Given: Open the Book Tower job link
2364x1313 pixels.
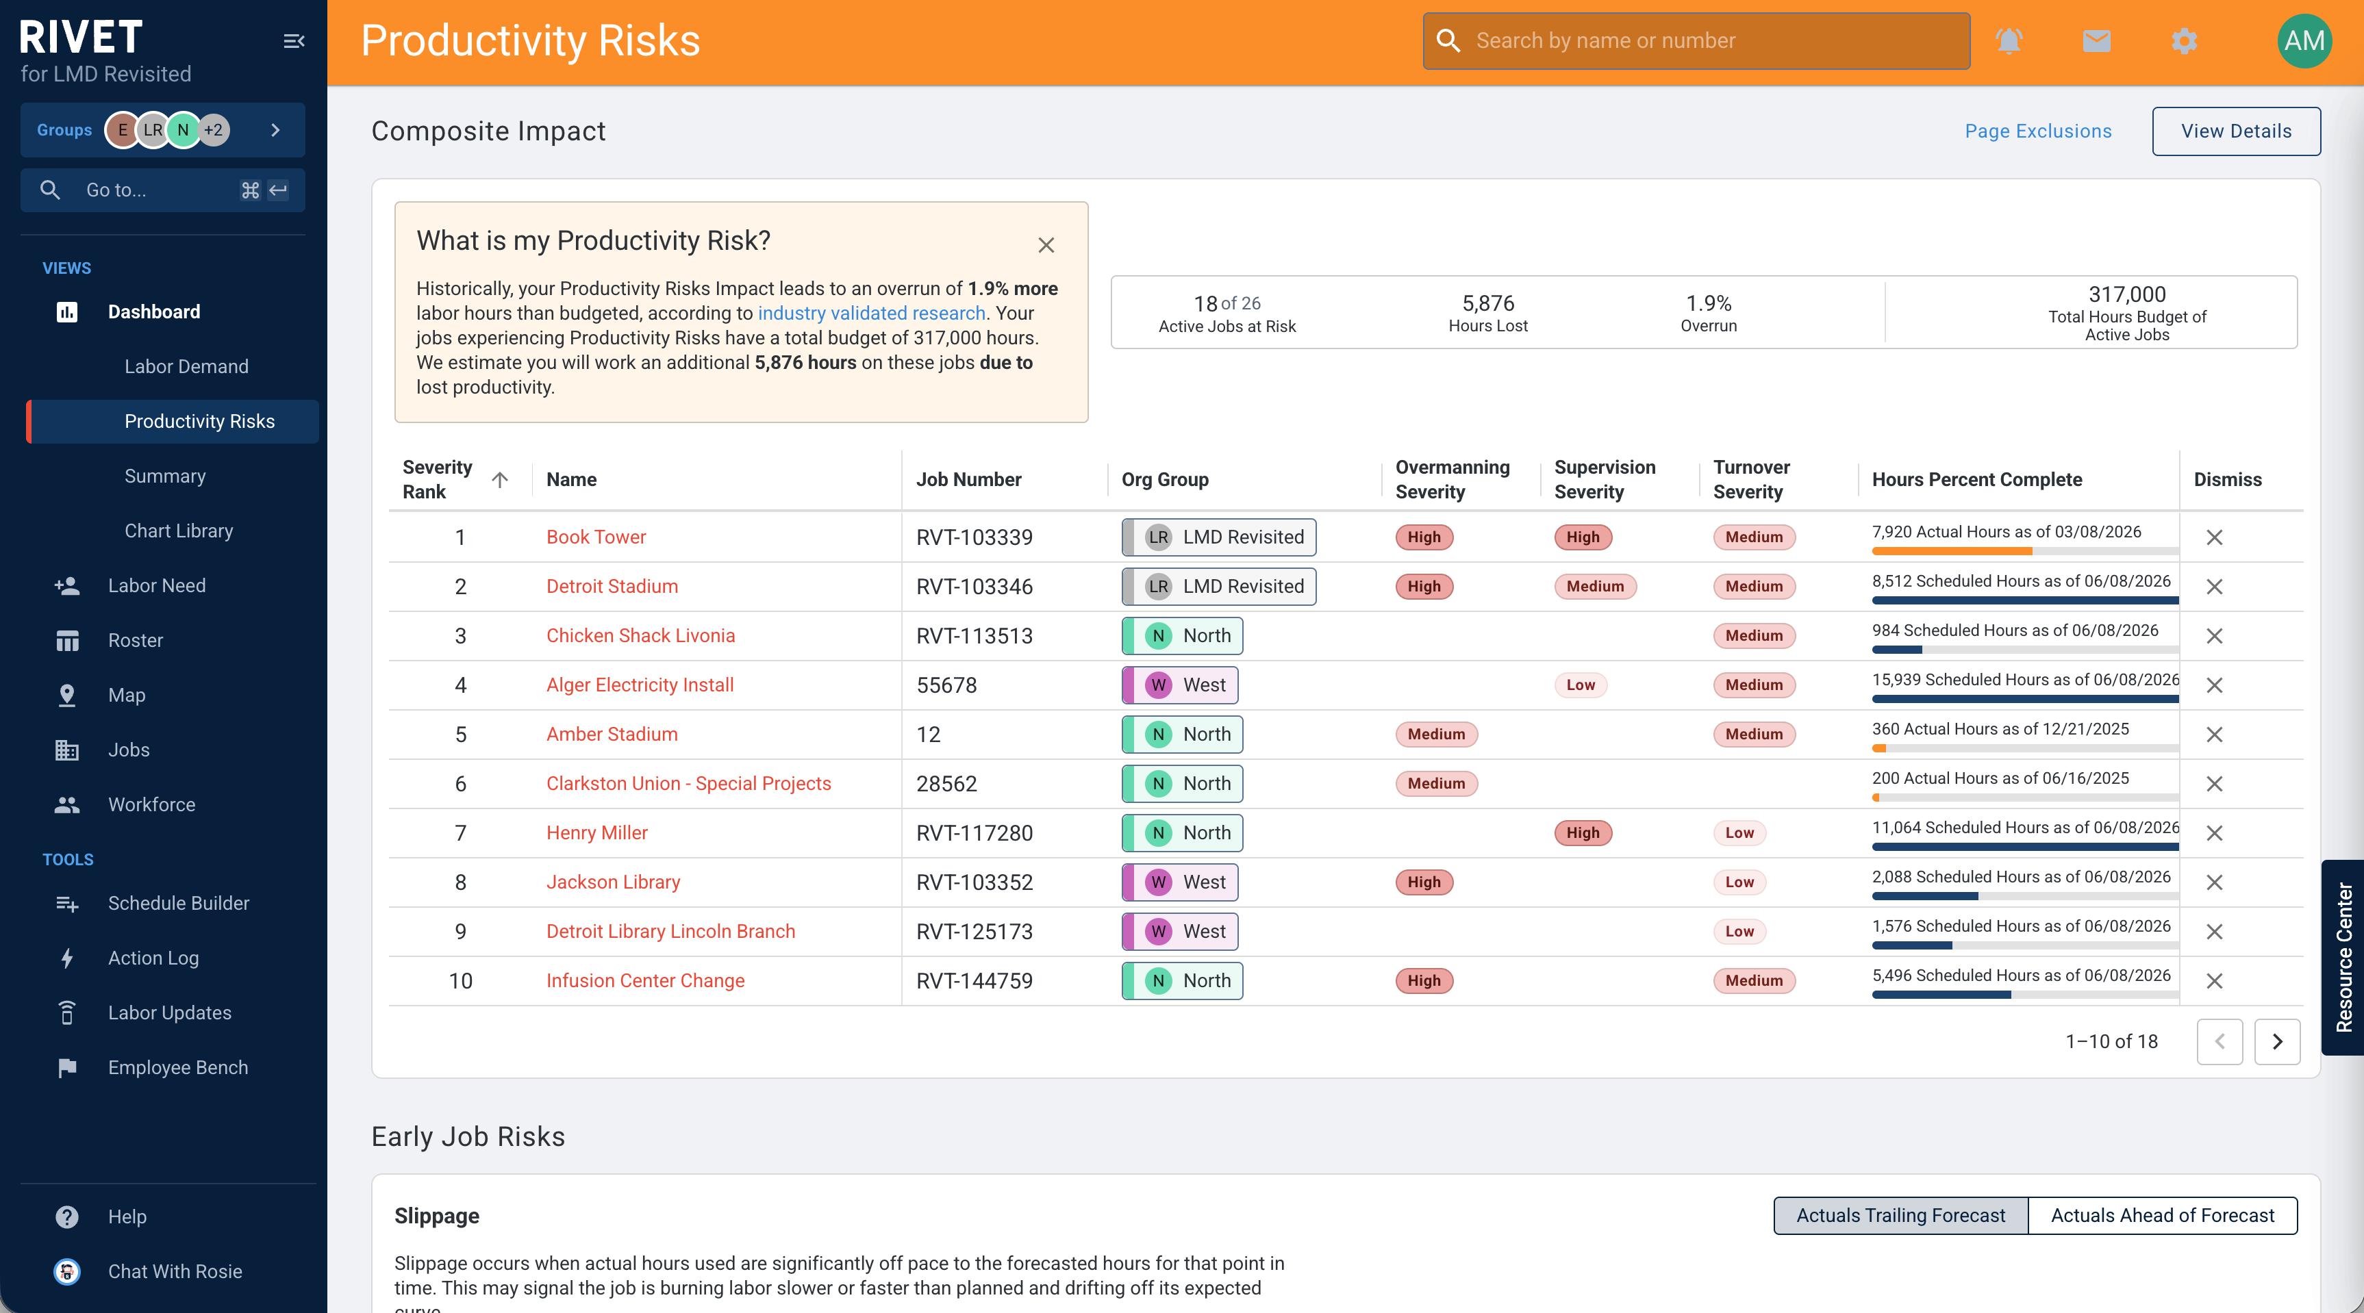Looking at the screenshot, I should tap(596, 537).
